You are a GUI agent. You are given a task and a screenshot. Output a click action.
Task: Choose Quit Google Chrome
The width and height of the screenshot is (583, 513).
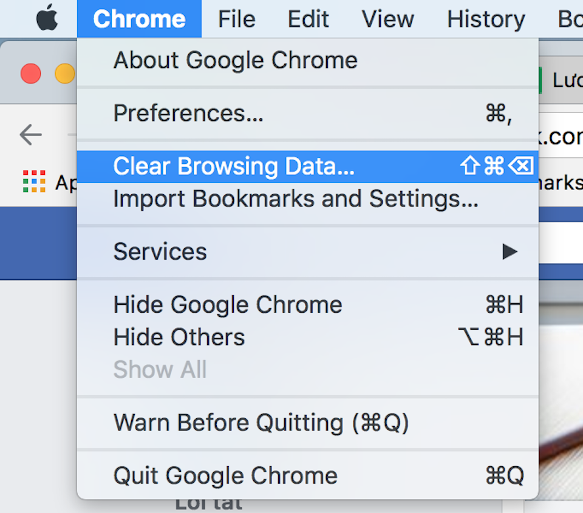pos(307,475)
